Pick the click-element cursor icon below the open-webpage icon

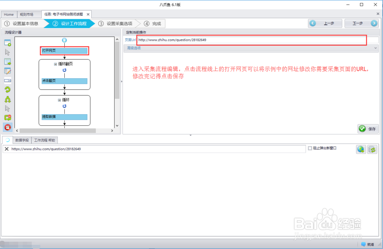coord(8,52)
